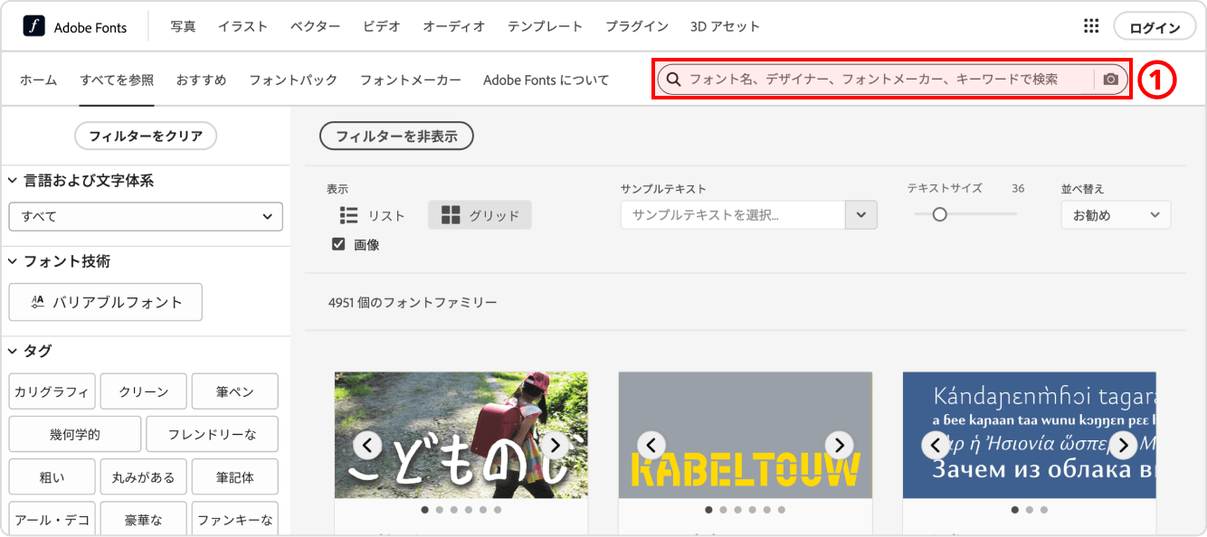Open the プラグイン menu item

(x=637, y=26)
